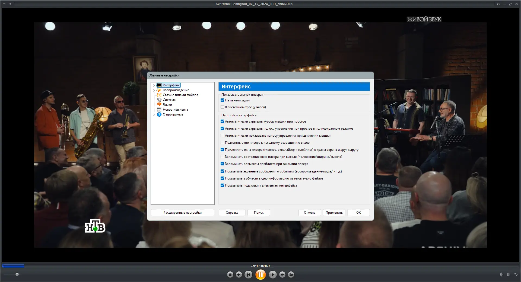Click the Расширенные настройки button
The width and height of the screenshot is (521, 282).
click(182, 213)
